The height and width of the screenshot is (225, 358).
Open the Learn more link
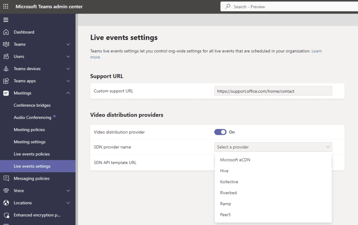(x=316, y=51)
